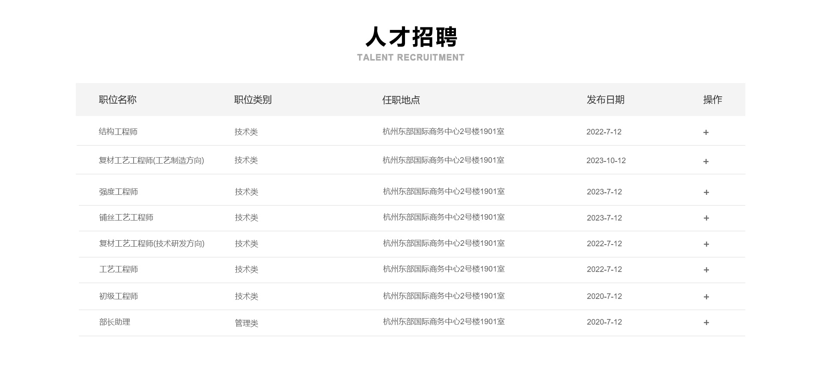Open the 强度工程师 position name
Image resolution: width=822 pixels, height=379 pixels.
[x=119, y=192]
